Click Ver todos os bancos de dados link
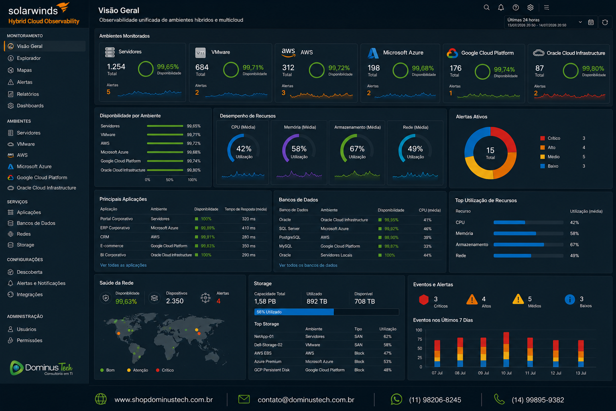Screen dimensions: 616x411 coord(308,265)
